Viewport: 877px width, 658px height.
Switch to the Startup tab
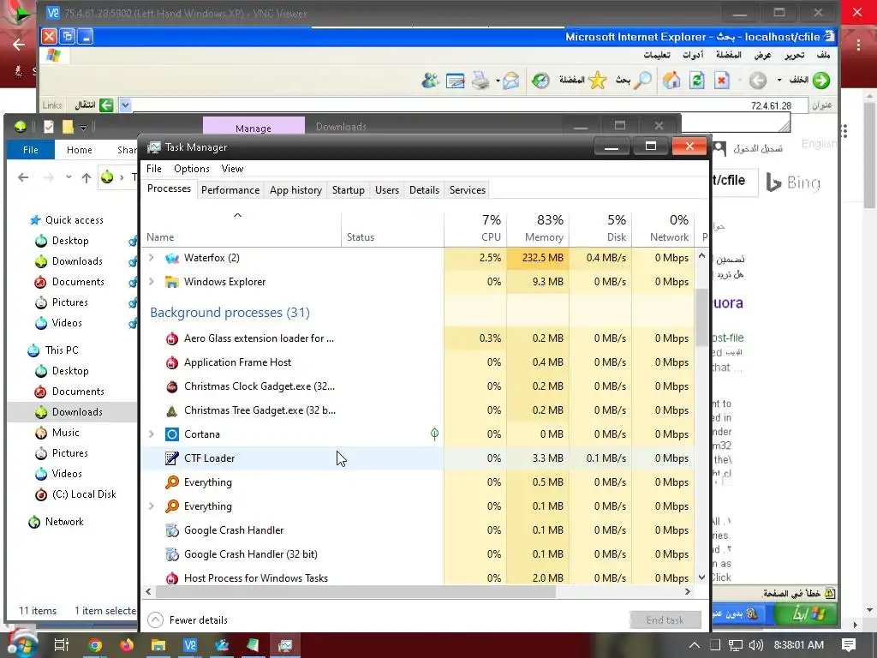click(348, 190)
